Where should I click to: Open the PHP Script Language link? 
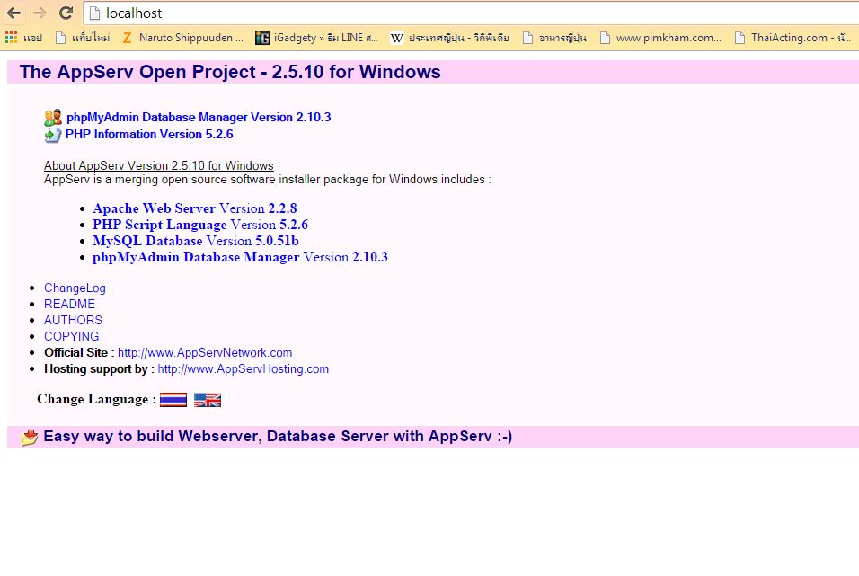point(200,225)
